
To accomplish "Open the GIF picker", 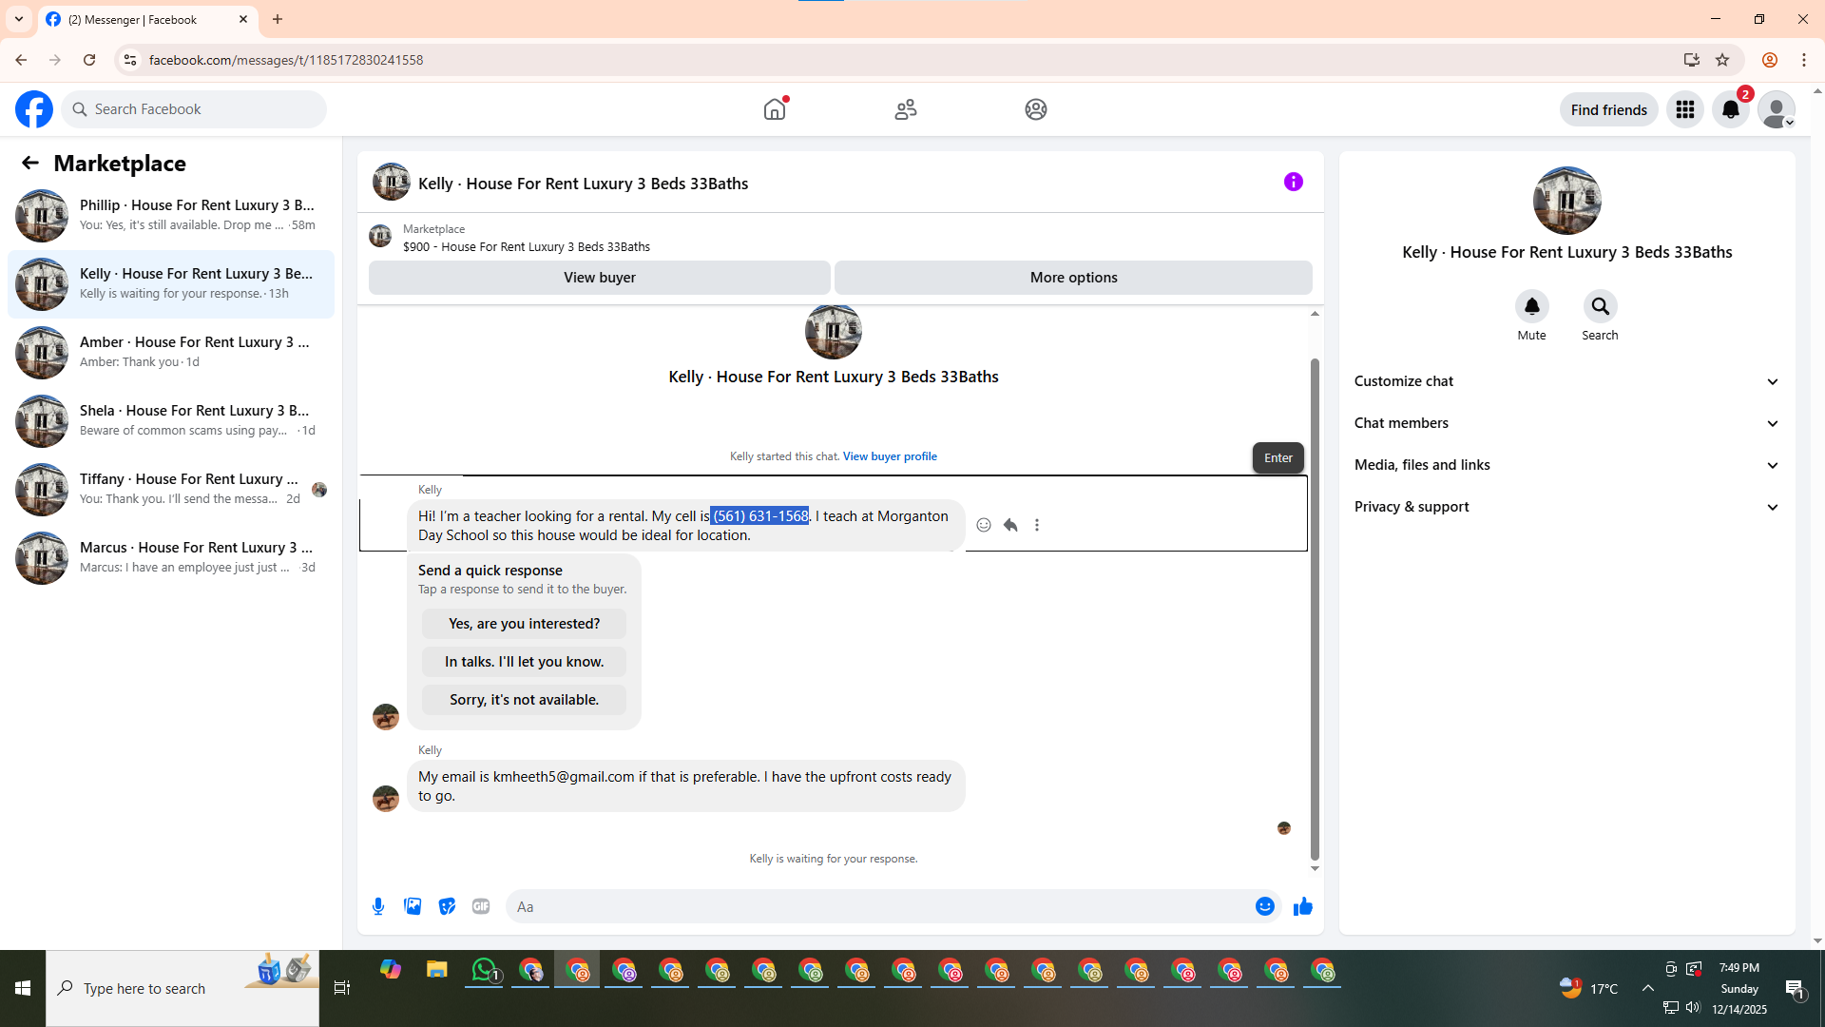I will click(x=481, y=906).
